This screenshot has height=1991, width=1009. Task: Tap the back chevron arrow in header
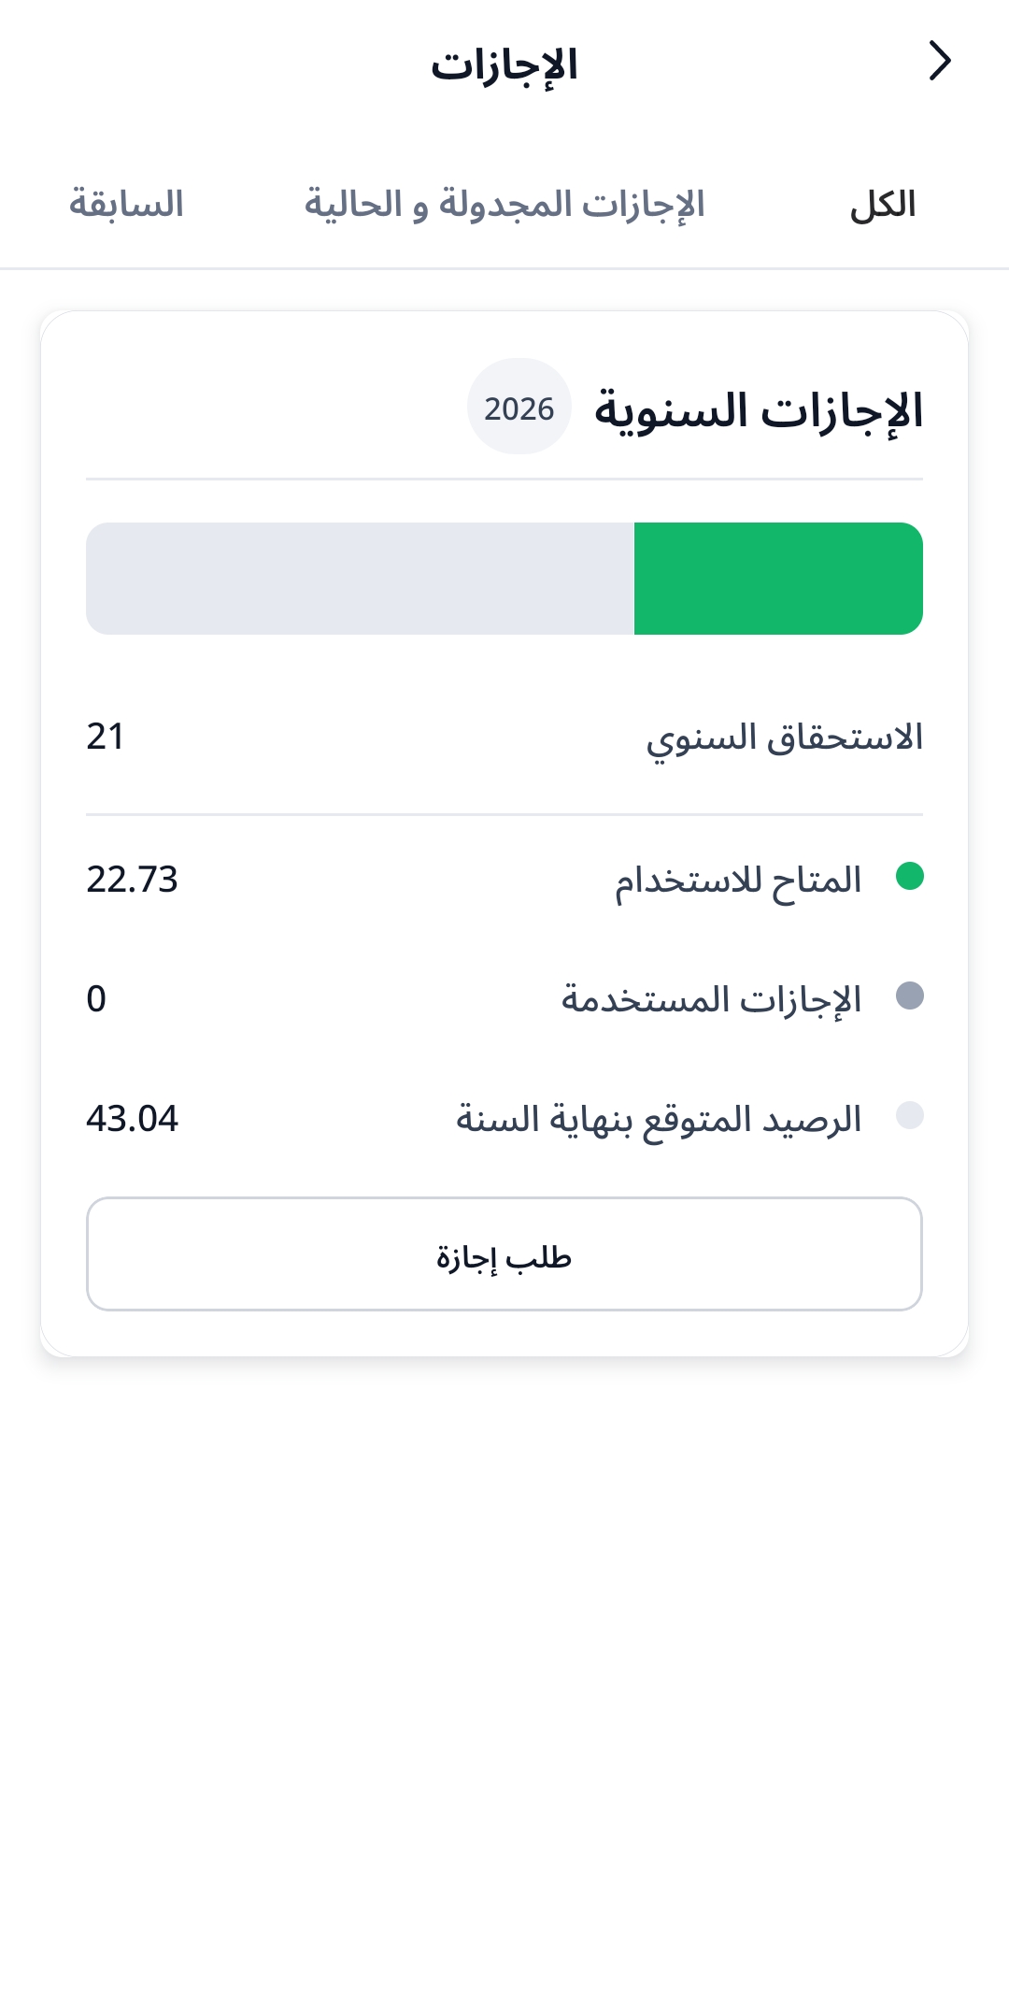point(939,62)
